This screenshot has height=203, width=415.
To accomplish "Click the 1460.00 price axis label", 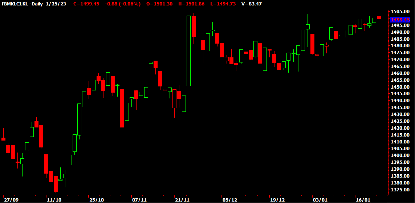I will (x=400, y=73).
